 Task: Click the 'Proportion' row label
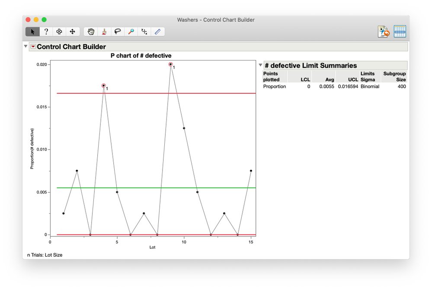tap(275, 86)
